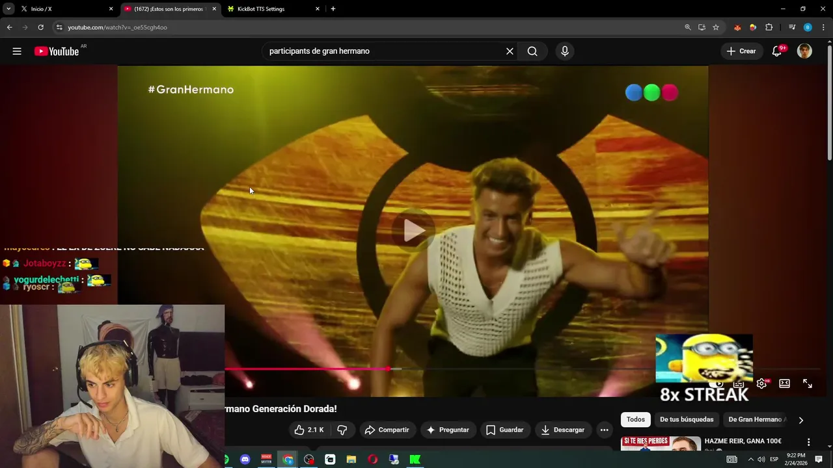
Task: Open the YouTube hamburger guide menu
Action: pyautogui.click(x=17, y=51)
